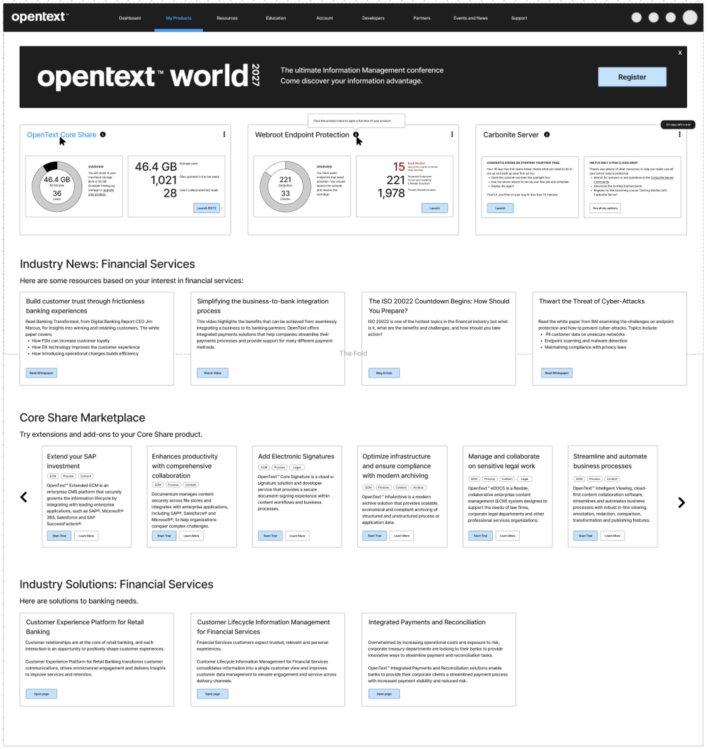Image resolution: width=708 pixels, height=749 pixels.
Task: Start Trial for modern archiving card
Action: point(375,535)
